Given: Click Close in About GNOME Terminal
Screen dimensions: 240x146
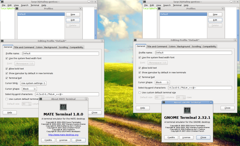Looking at the screenshot, I should [x=203, y=138].
